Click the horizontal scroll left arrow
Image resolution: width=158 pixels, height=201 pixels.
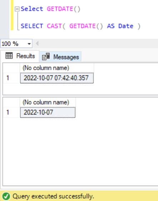point(37,44)
